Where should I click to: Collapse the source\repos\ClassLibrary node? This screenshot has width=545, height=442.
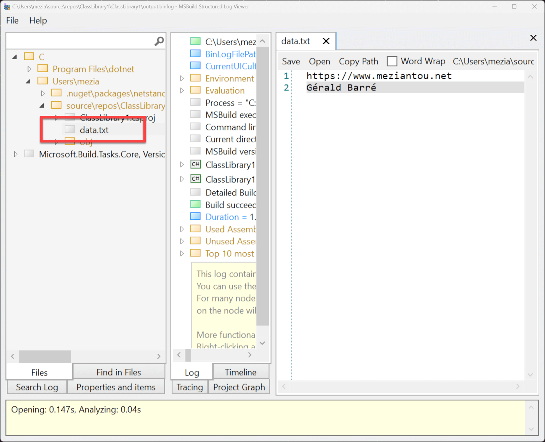[x=42, y=106]
